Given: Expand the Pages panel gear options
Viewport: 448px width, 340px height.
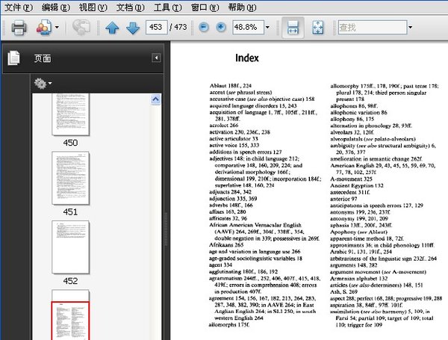Looking at the screenshot, I should 43,84.
